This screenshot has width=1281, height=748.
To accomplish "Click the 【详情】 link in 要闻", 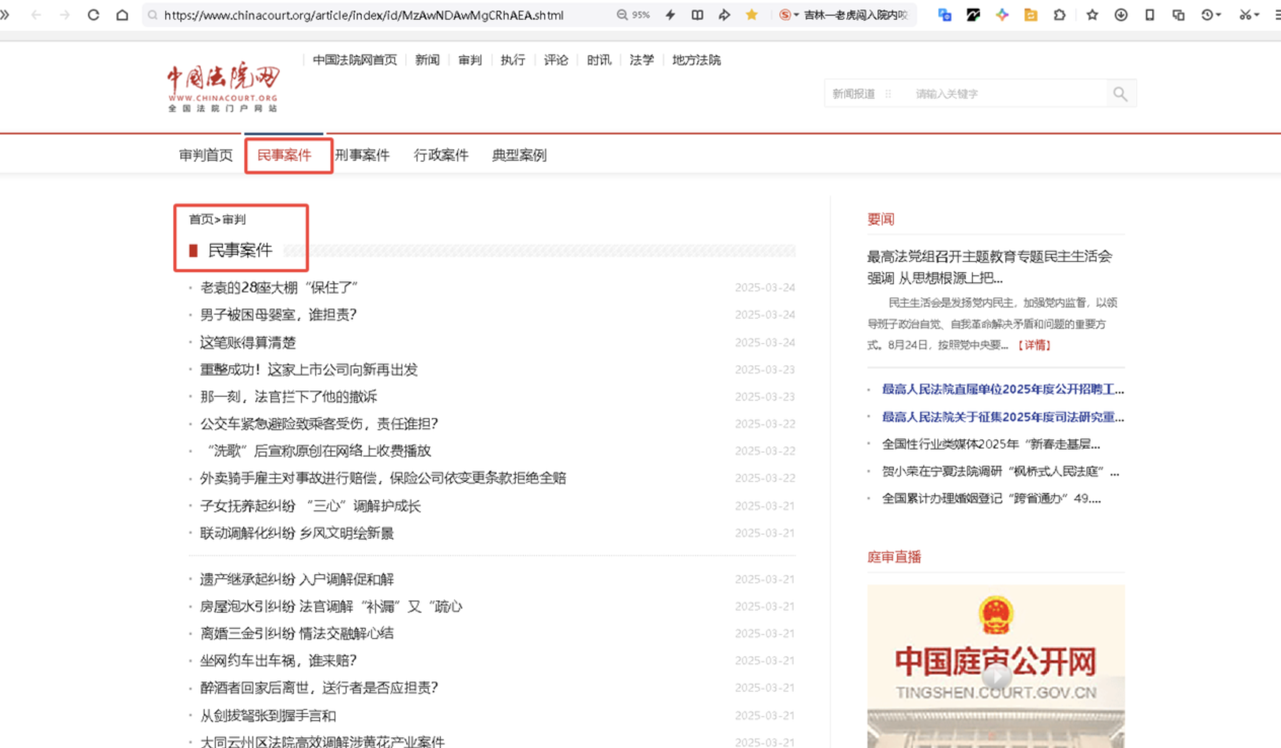I will [x=1034, y=345].
